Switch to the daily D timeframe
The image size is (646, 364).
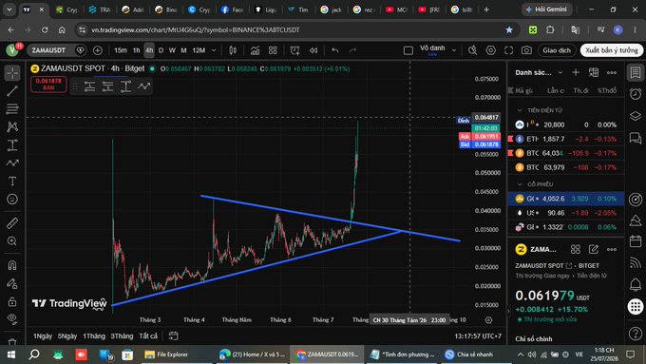(x=161, y=50)
